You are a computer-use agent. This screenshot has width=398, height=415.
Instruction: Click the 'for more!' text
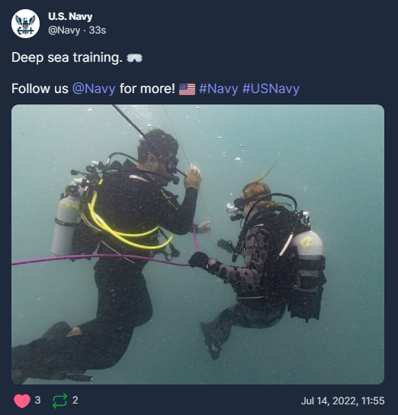click(x=147, y=88)
